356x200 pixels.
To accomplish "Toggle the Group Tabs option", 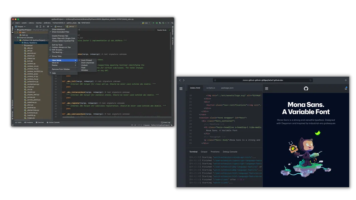I will (x=56, y=56).
